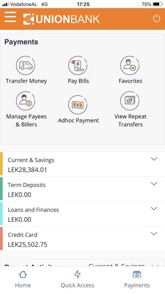165x294 pixels.
Task: Select the Pay Bills receipt icon
Action: (78, 65)
